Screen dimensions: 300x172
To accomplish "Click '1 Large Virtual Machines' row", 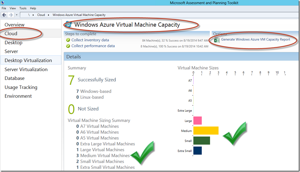I will click(x=100, y=150).
